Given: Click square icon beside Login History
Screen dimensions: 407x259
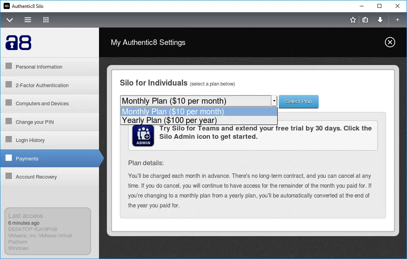Looking at the screenshot, I should [x=9, y=139].
